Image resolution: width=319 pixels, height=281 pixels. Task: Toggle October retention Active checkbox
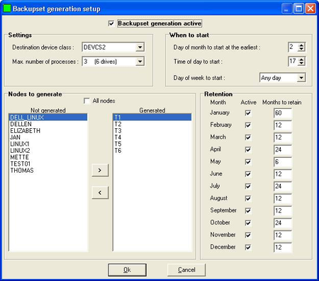(248, 223)
